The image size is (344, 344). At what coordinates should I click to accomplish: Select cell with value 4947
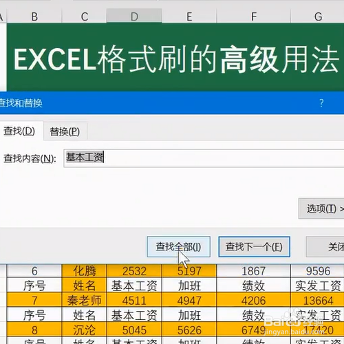point(189,300)
